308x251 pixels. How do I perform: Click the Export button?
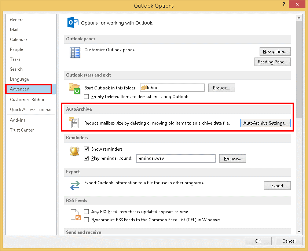pos(277,186)
